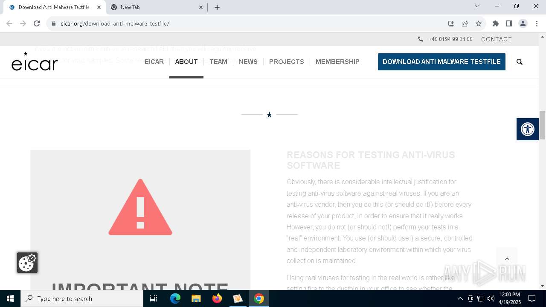Screen dimensions: 546x307
Task: Click the phone number +49 8194 99 84 99
Action: click(450, 39)
